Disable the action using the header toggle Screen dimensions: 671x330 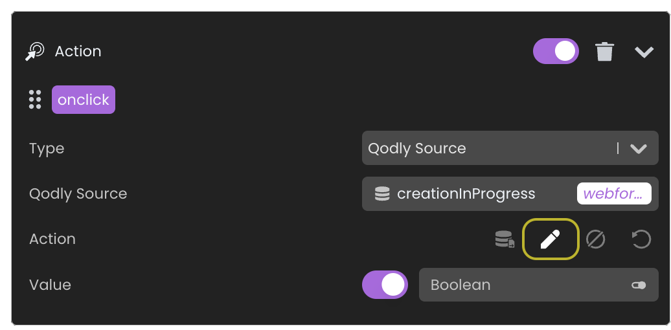556,52
